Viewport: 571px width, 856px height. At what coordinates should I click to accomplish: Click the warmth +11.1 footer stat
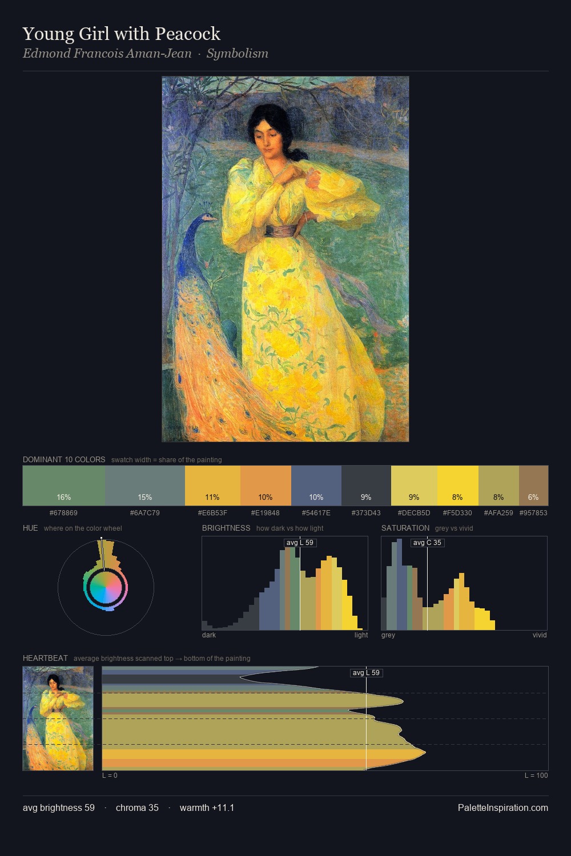click(207, 807)
